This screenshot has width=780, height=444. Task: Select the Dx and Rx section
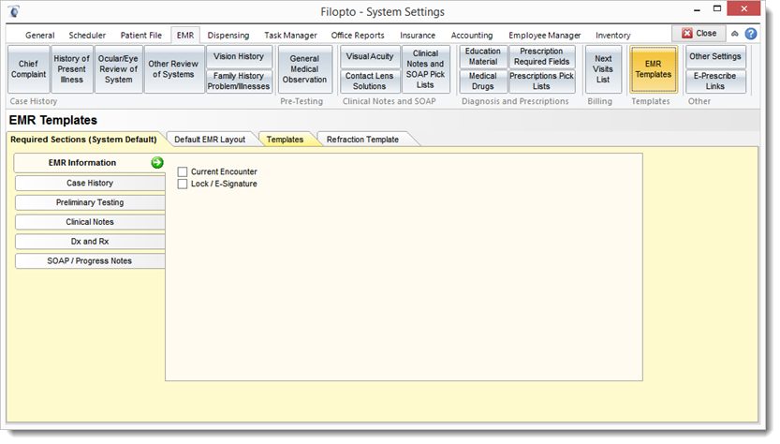pos(90,242)
